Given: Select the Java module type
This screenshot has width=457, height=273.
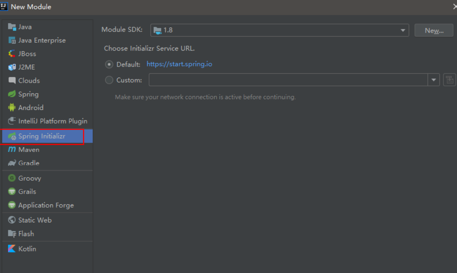Looking at the screenshot, I should [x=47, y=27].
